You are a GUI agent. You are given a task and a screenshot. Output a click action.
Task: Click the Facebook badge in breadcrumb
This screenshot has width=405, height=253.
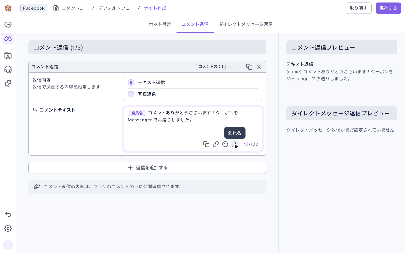(34, 8)
